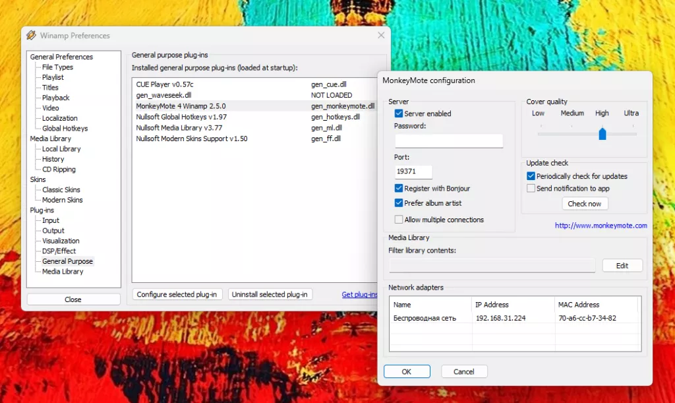Click into the Password input field

tap(449, 140)
